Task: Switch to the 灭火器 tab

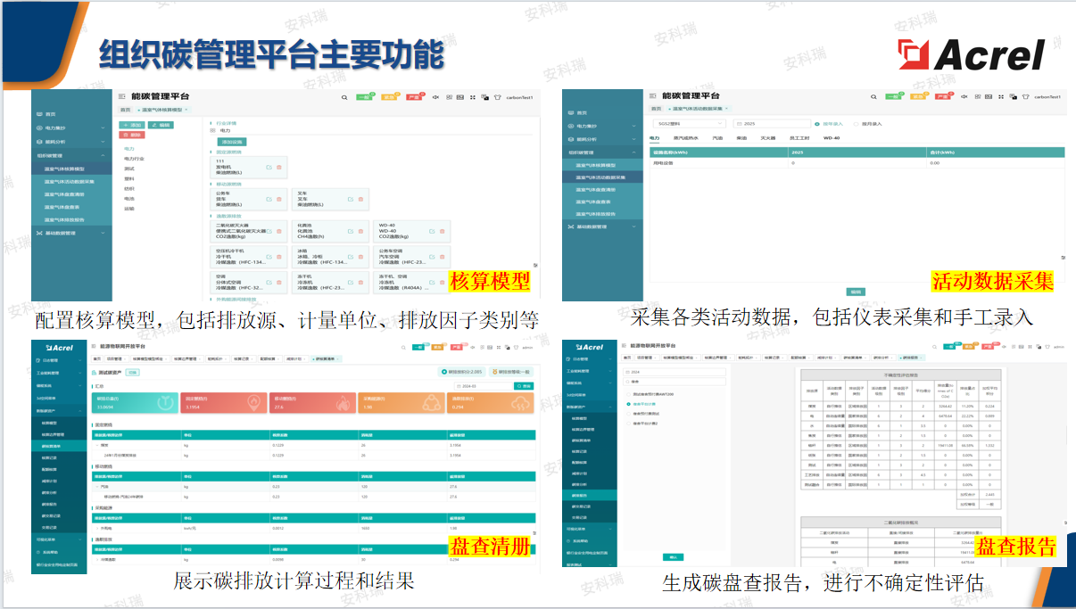Action: tap(768, 138)
